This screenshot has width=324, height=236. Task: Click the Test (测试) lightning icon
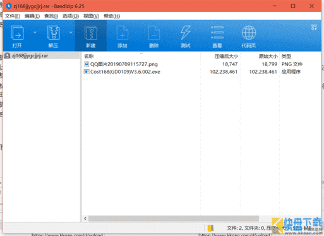(x=186, y=33)
